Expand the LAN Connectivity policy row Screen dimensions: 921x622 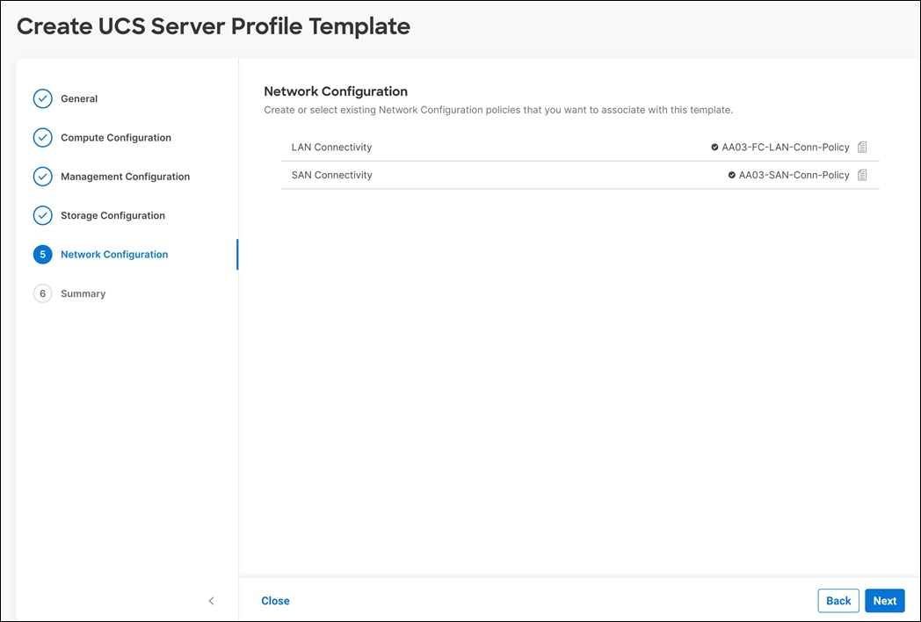click(331, 147)
